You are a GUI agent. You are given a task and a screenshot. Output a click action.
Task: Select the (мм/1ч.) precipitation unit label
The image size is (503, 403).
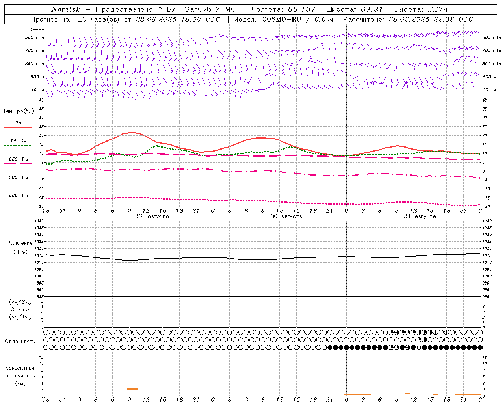[20, 317]
